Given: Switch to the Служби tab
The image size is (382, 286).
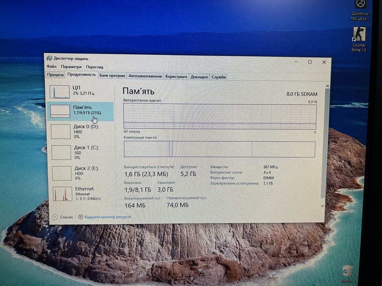Looking at the screenshot, I should (x=219, y=77).
